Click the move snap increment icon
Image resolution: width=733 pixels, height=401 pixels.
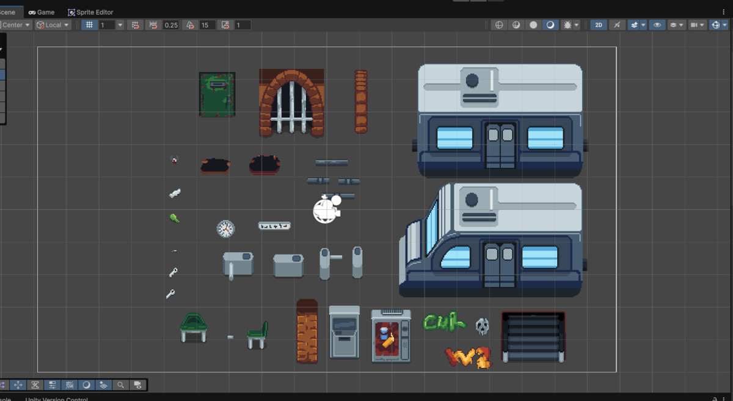[153, 25]
